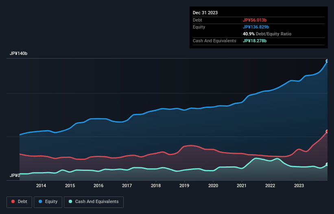Click the JP¥0 y-axis label
The width and height of the screenshot is (334, 214).
[x=15, y=176]
